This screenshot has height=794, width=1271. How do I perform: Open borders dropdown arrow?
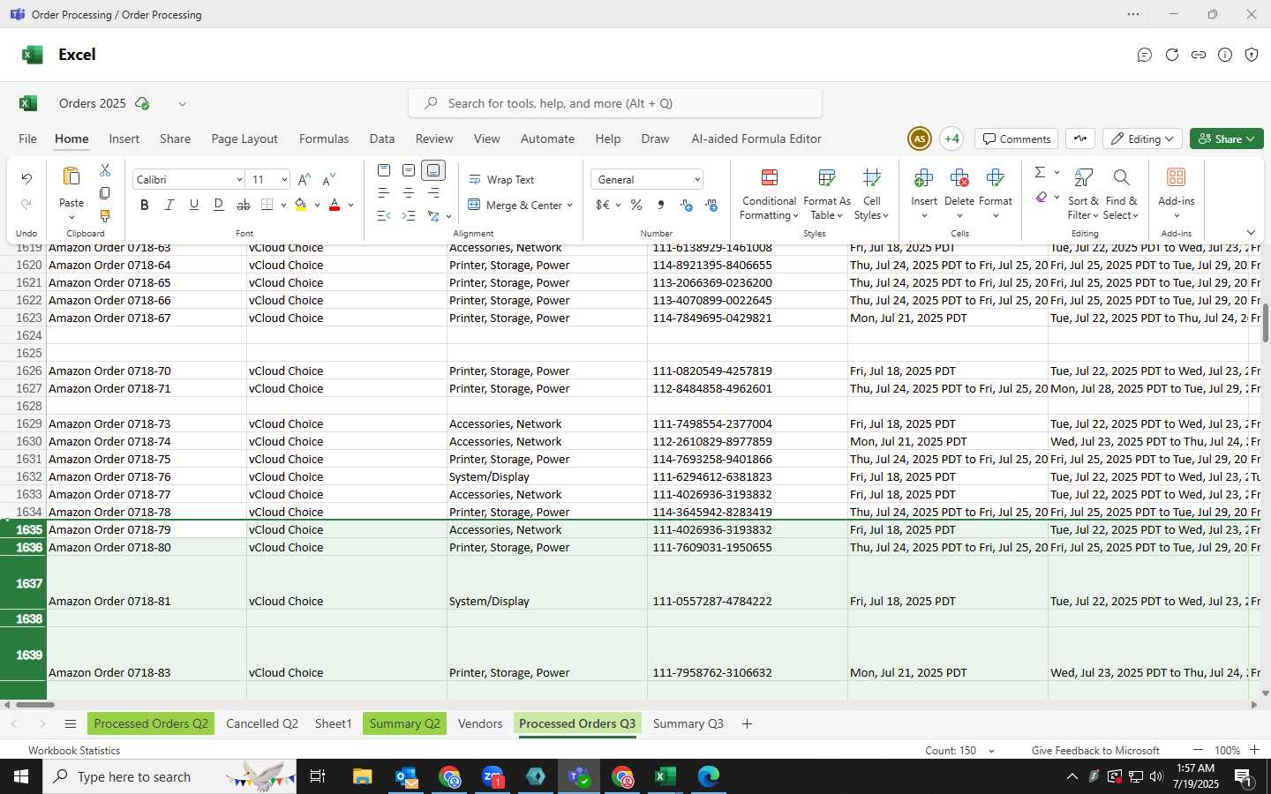click(283, 206)
